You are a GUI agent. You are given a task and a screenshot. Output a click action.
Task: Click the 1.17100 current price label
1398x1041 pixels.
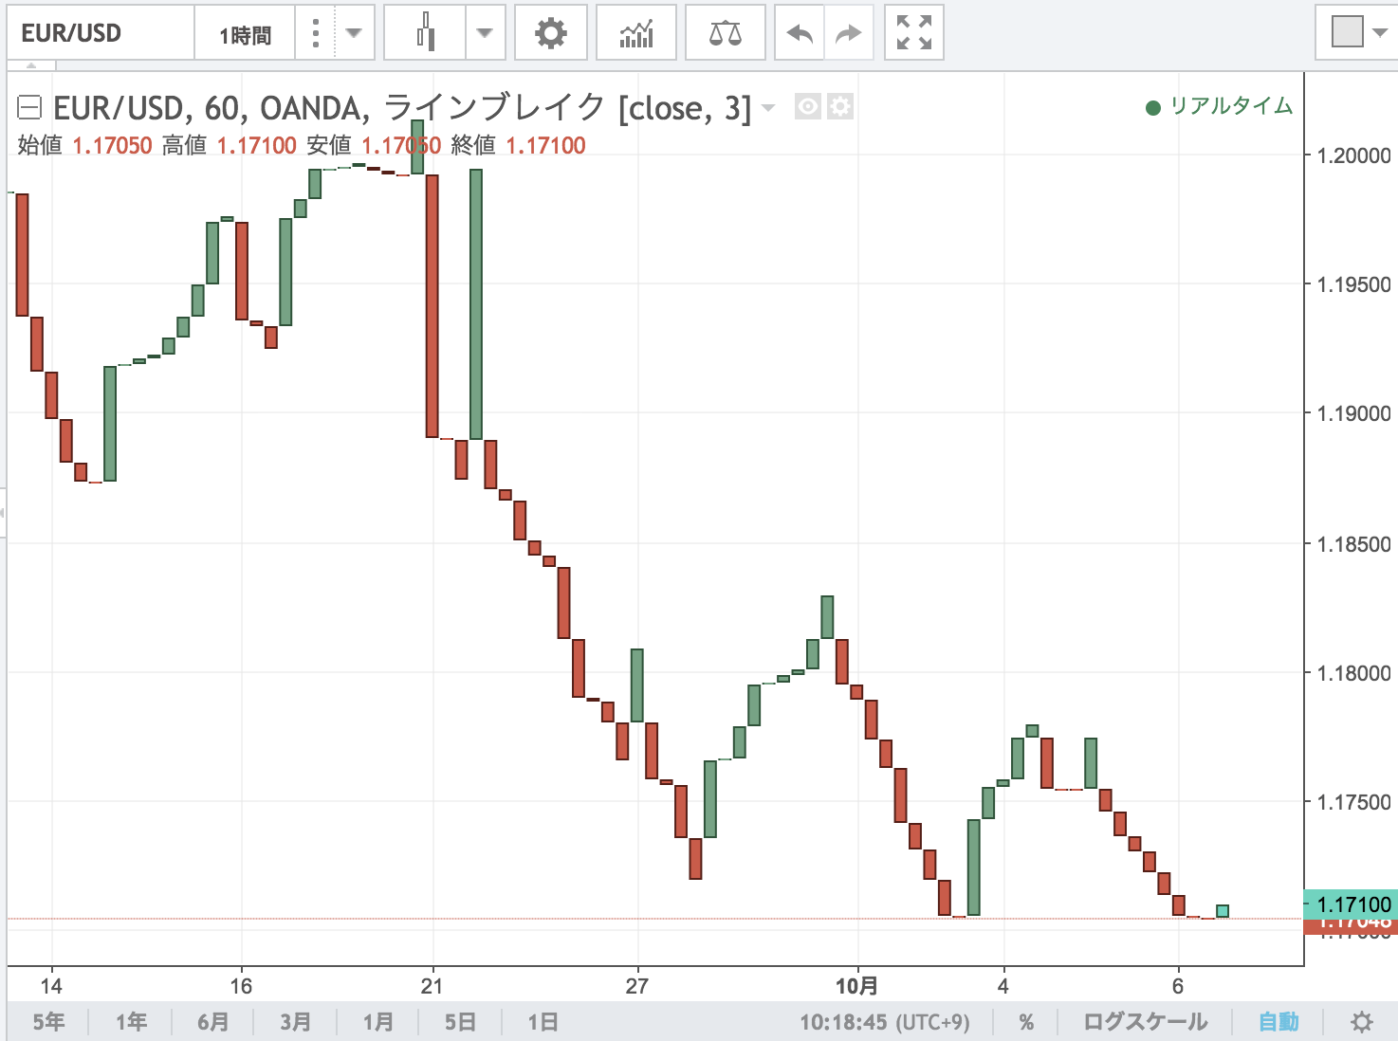click(x=1352, y=904)
